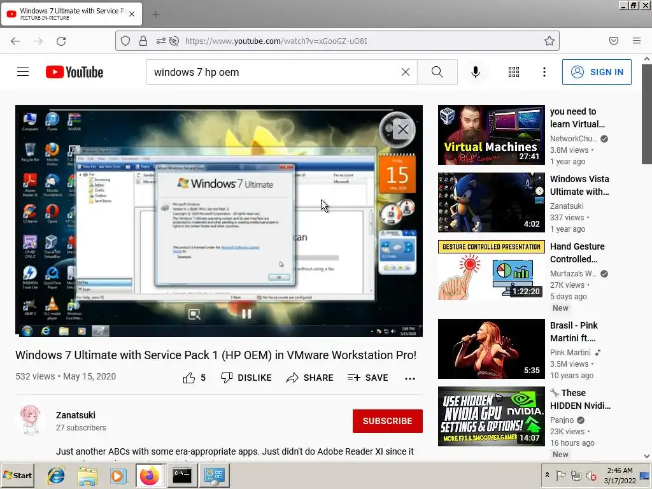Image resolution: width=652 pixels, height=489 pixels.
Task: Reload the current page
Action: [61, 41]
